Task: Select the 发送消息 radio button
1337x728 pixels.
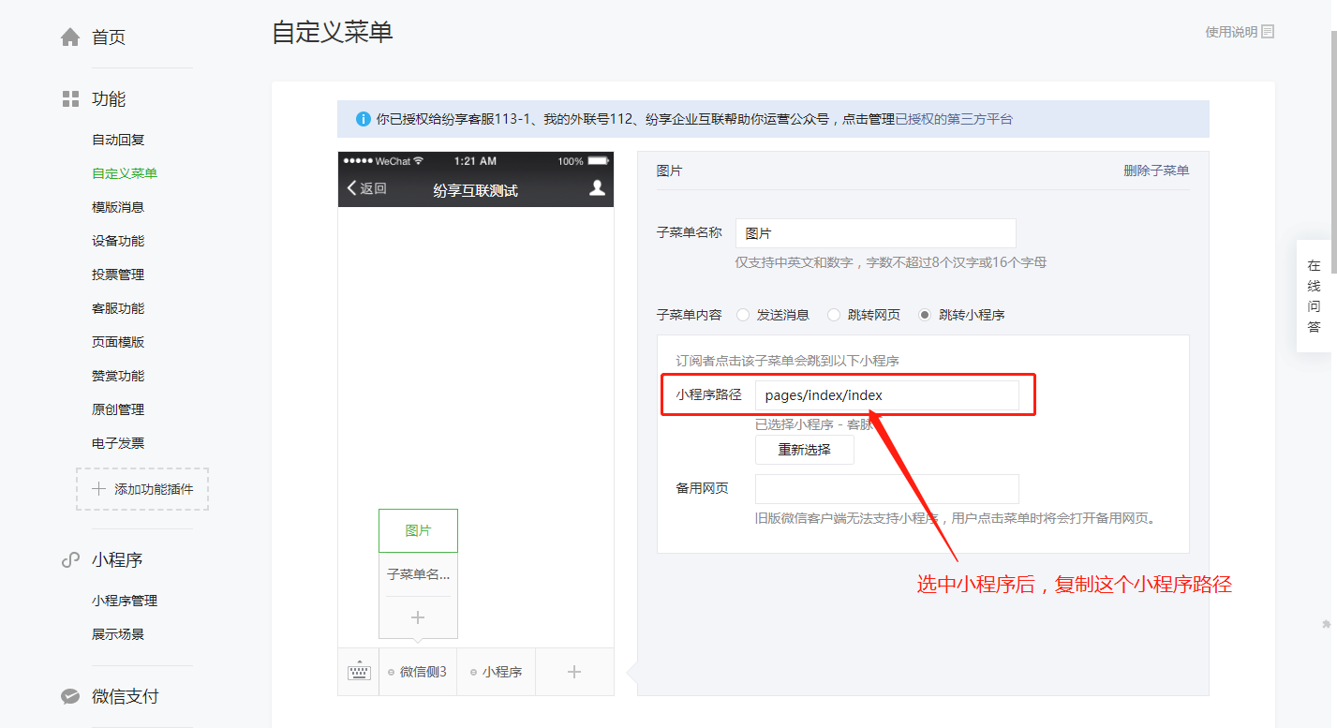Action: point(743,315)
